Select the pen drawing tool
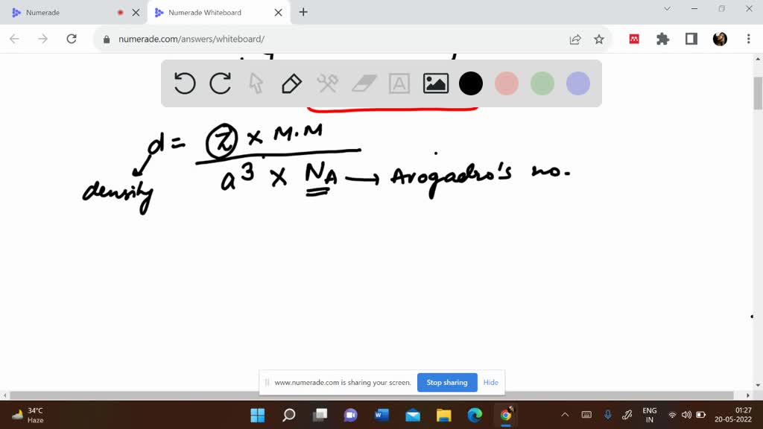This screenshot has width=763, height=429. (x=291, y=83)
